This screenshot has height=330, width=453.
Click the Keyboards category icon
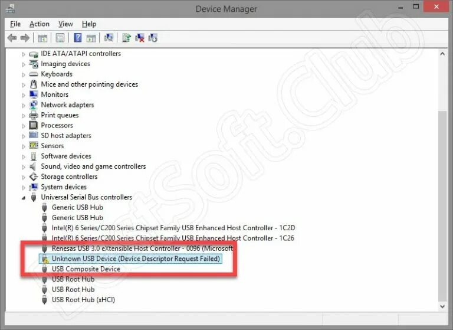coord(34,74)
